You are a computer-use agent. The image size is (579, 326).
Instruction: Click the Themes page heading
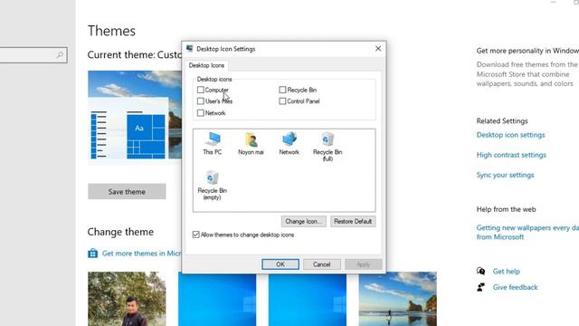coord(111,31)
